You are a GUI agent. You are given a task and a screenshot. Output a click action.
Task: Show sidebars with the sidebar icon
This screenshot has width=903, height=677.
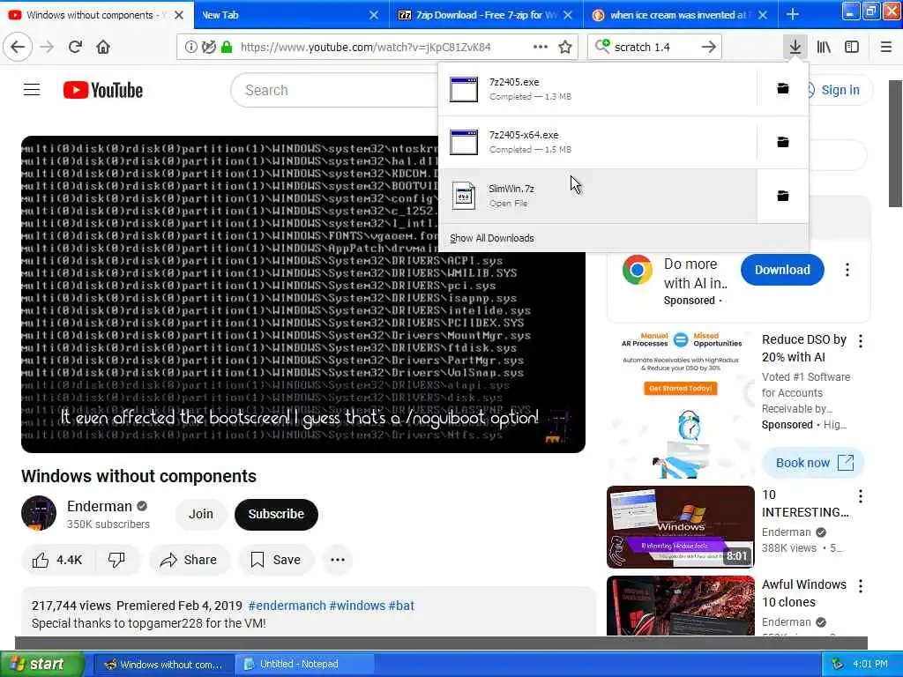click(852, 47)
